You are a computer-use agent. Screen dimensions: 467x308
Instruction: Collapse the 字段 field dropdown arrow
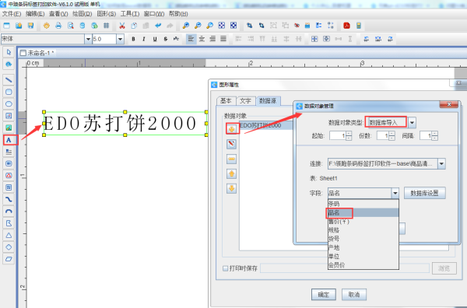[395, 193]
